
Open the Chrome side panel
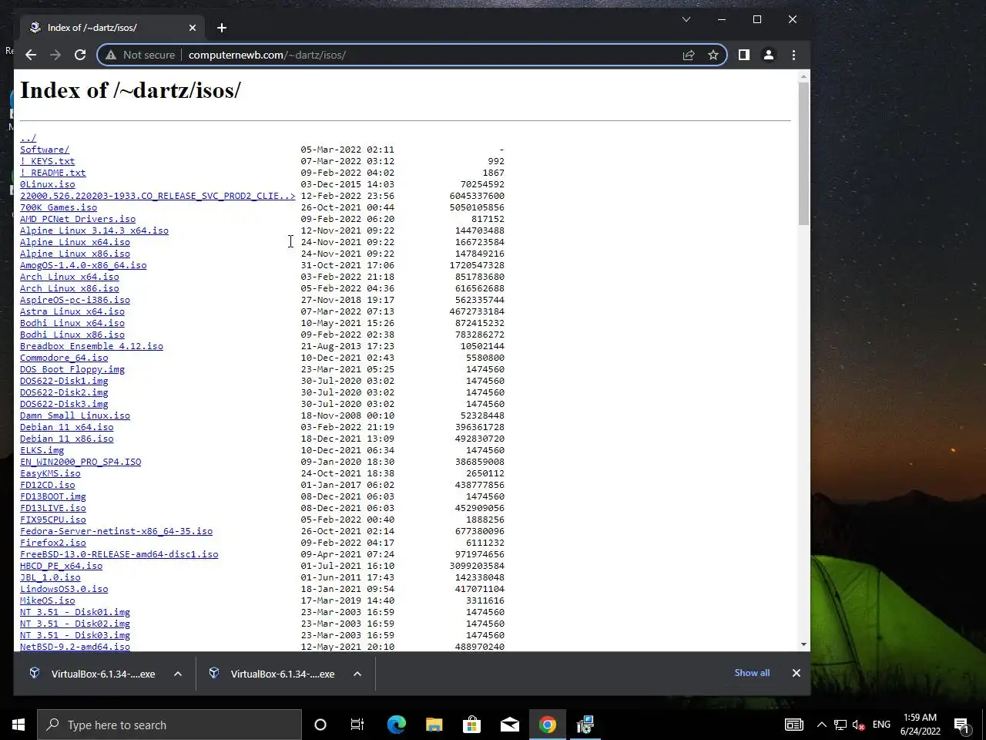coord(744,55)
